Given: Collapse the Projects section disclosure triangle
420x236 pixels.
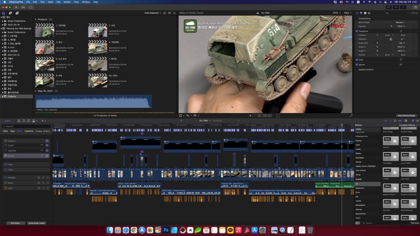Looking at the screenshot, I should pos(36,19).
